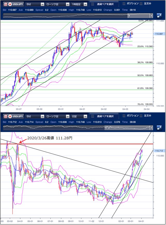Open the Bid dropdown in top chart
The height and width of the screenshot is (225, 166).
tap(35, 4)
